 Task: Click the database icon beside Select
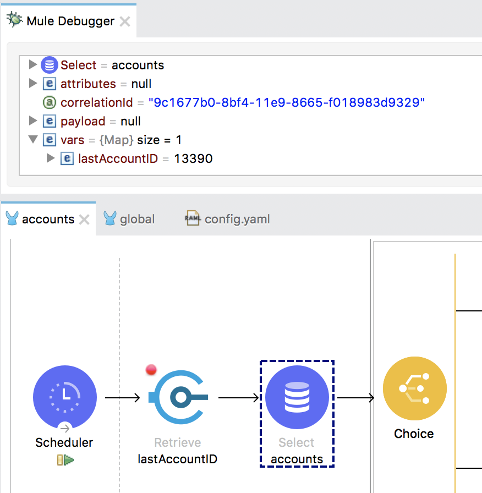point(50,65)
